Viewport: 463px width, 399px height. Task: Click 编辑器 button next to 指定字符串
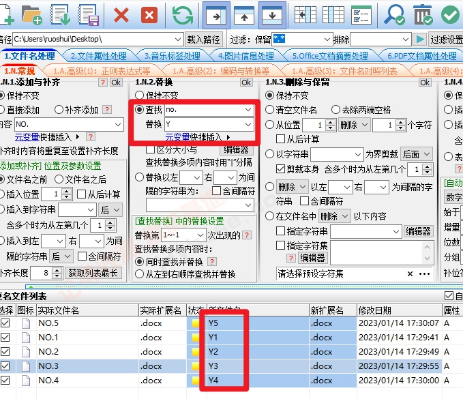pyautogui.click(x=418, y=231)
